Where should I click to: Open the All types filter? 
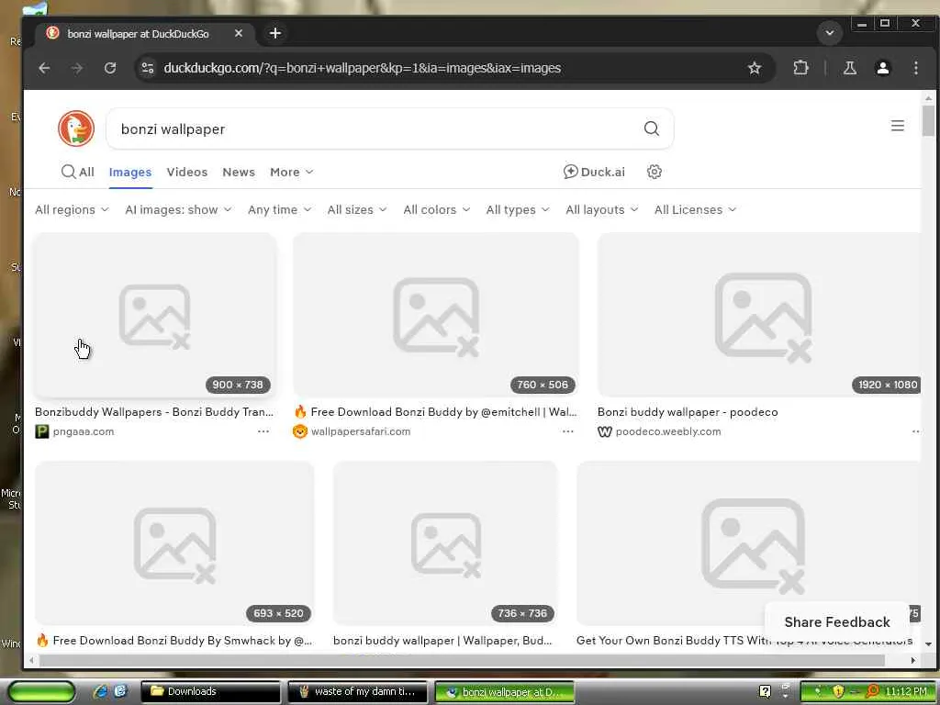(x=518, y=210)
